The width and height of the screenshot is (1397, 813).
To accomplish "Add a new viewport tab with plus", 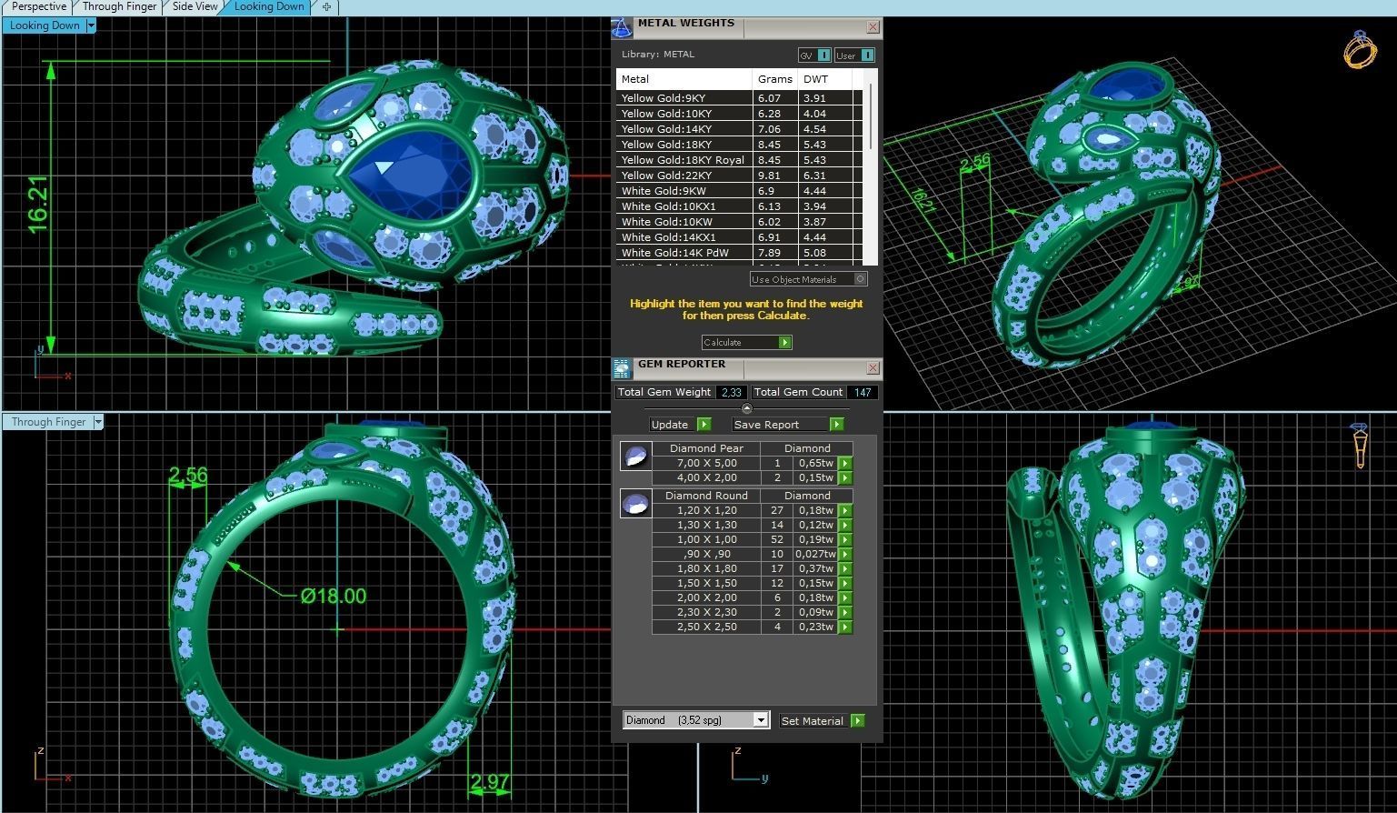I will point(326,6).
